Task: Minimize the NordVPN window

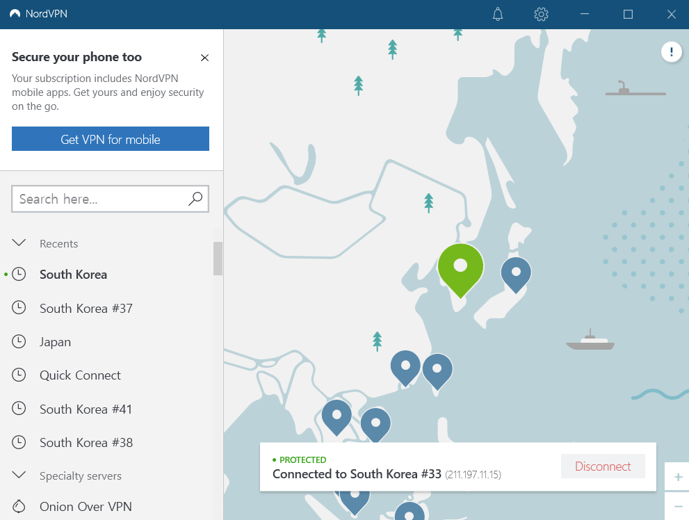Action: (x=585, y=14)
